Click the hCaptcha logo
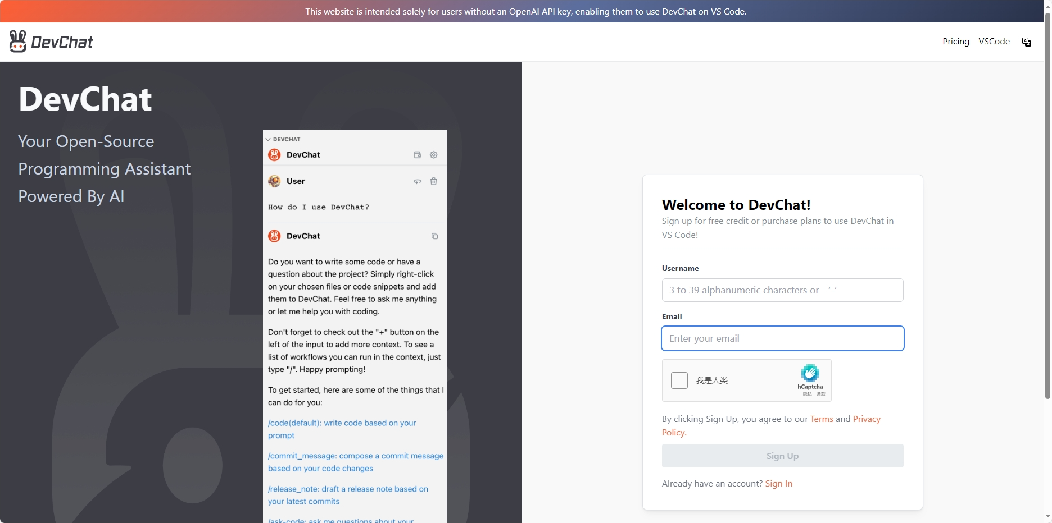 coord(810,376)
